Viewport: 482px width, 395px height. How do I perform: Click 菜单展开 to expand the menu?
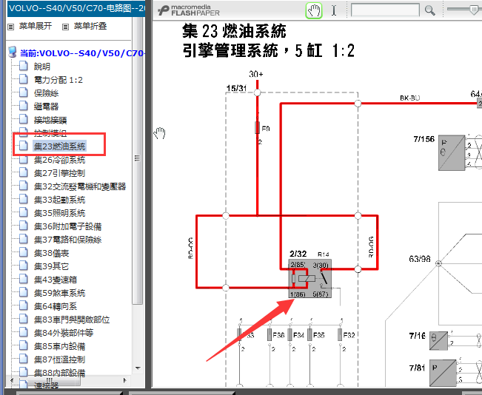36,26
